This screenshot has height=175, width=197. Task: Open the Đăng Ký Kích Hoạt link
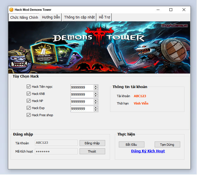point(148,151)
